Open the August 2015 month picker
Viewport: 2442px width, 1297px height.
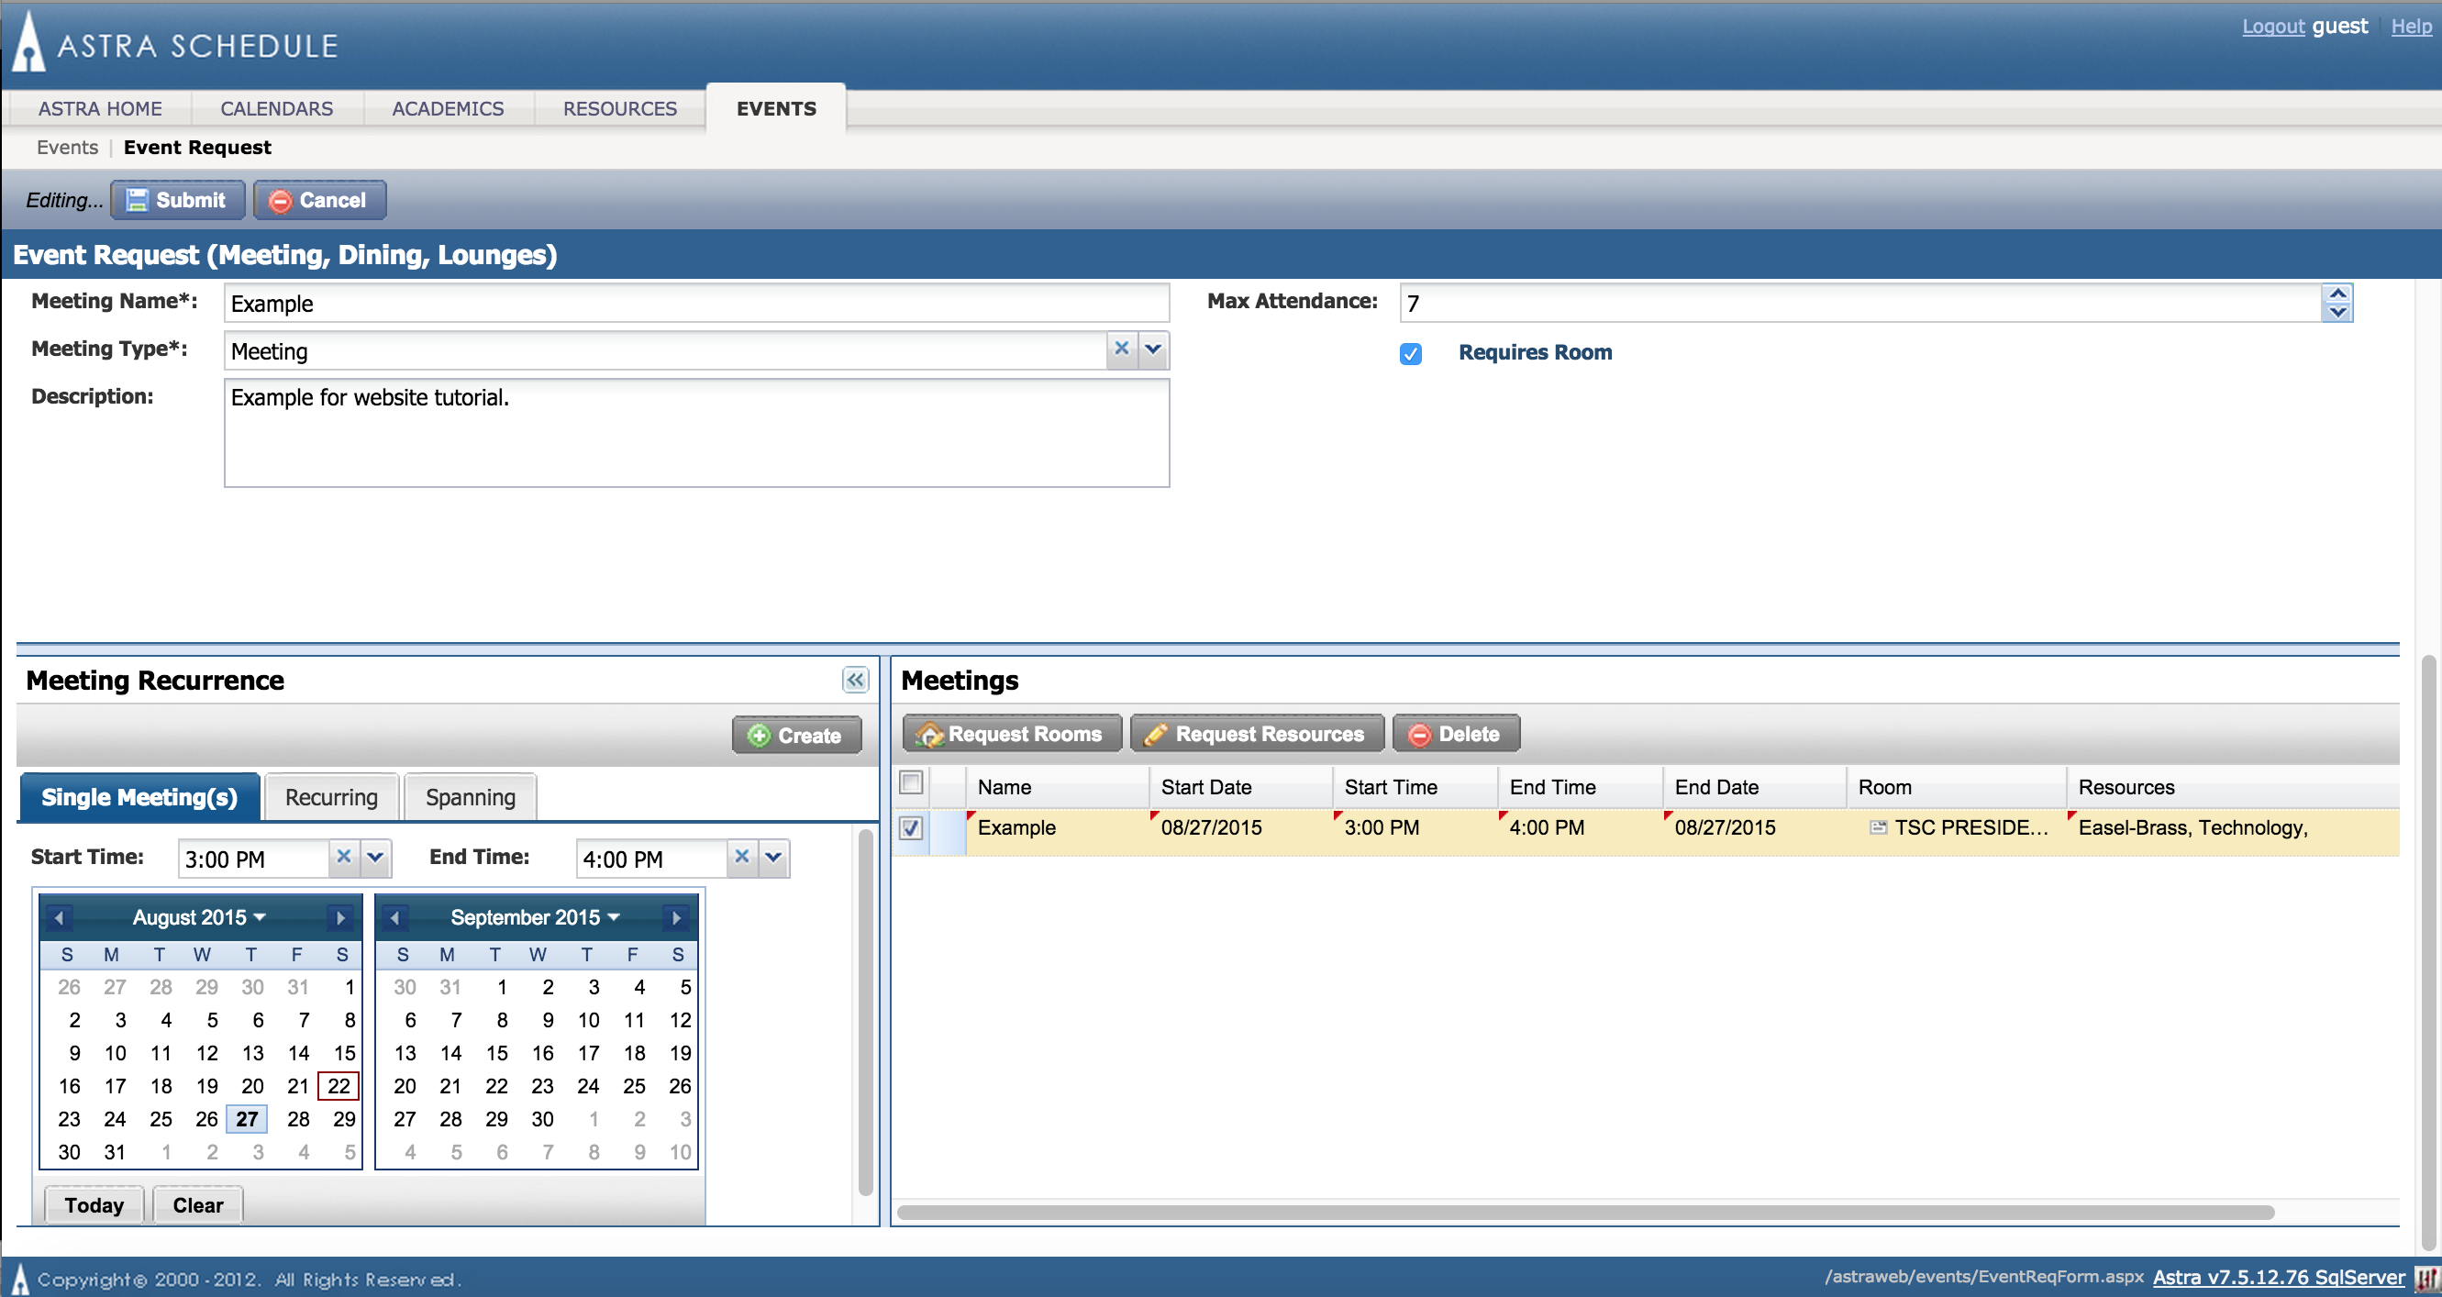(x=199, y=917)
